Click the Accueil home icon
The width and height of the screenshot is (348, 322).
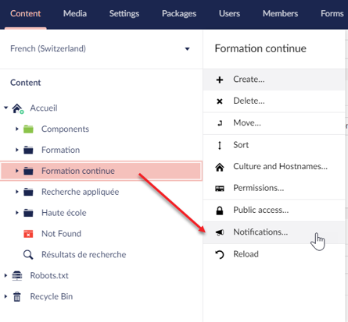(17, 108)
